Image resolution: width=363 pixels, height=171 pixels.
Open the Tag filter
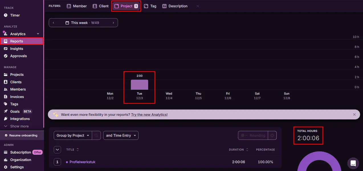coord(150,6)
